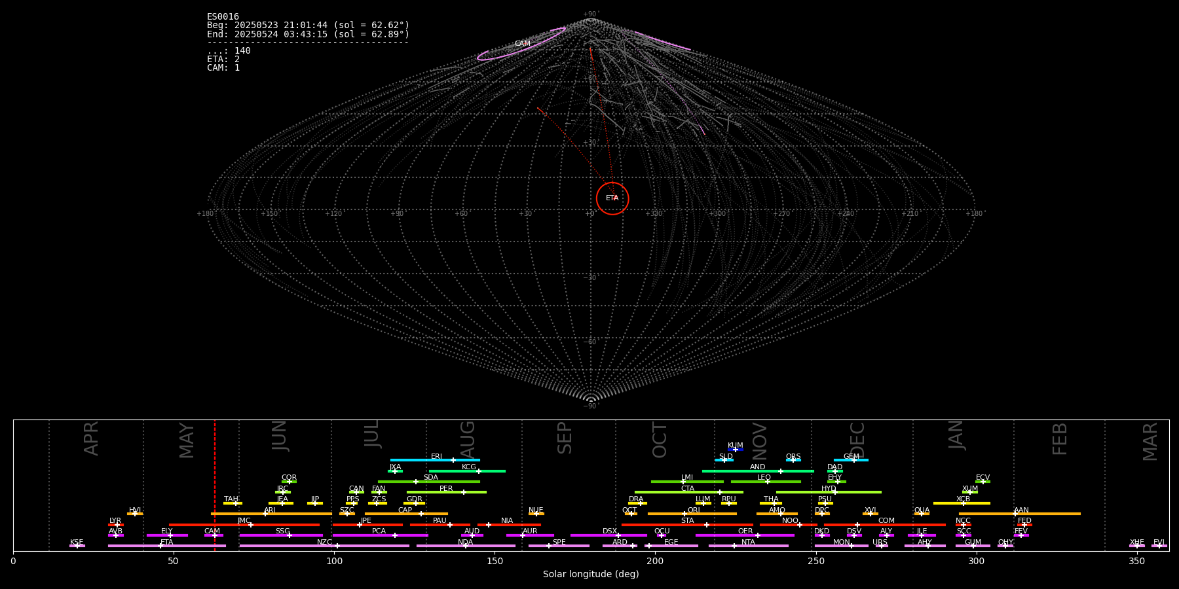This screenshot has width=1179, height=589.
Task: Select the SDA shower label
Action: [431, 477]
